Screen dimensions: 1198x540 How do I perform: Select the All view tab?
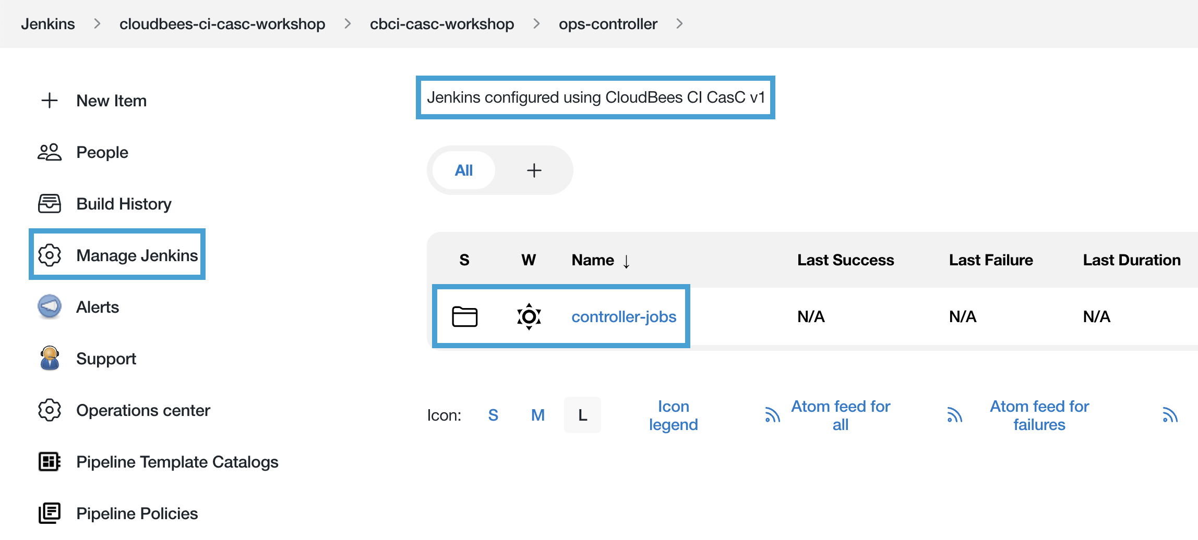click(463, 170)
